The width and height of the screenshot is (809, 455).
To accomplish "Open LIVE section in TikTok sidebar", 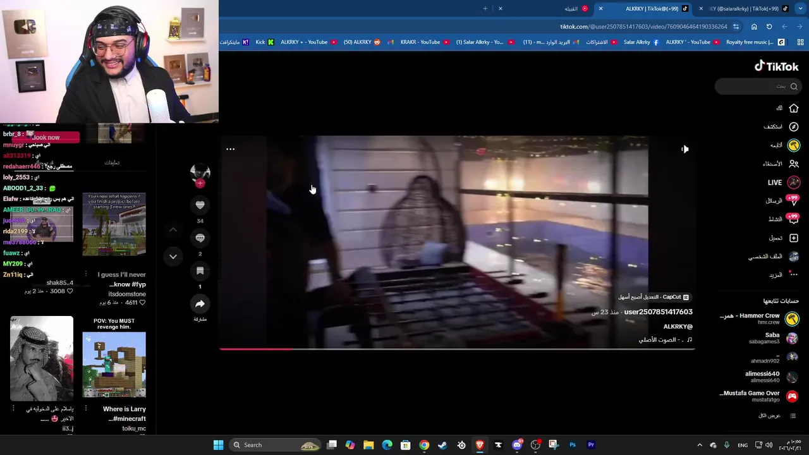I will pyautogui.click(x=782, y=182).
